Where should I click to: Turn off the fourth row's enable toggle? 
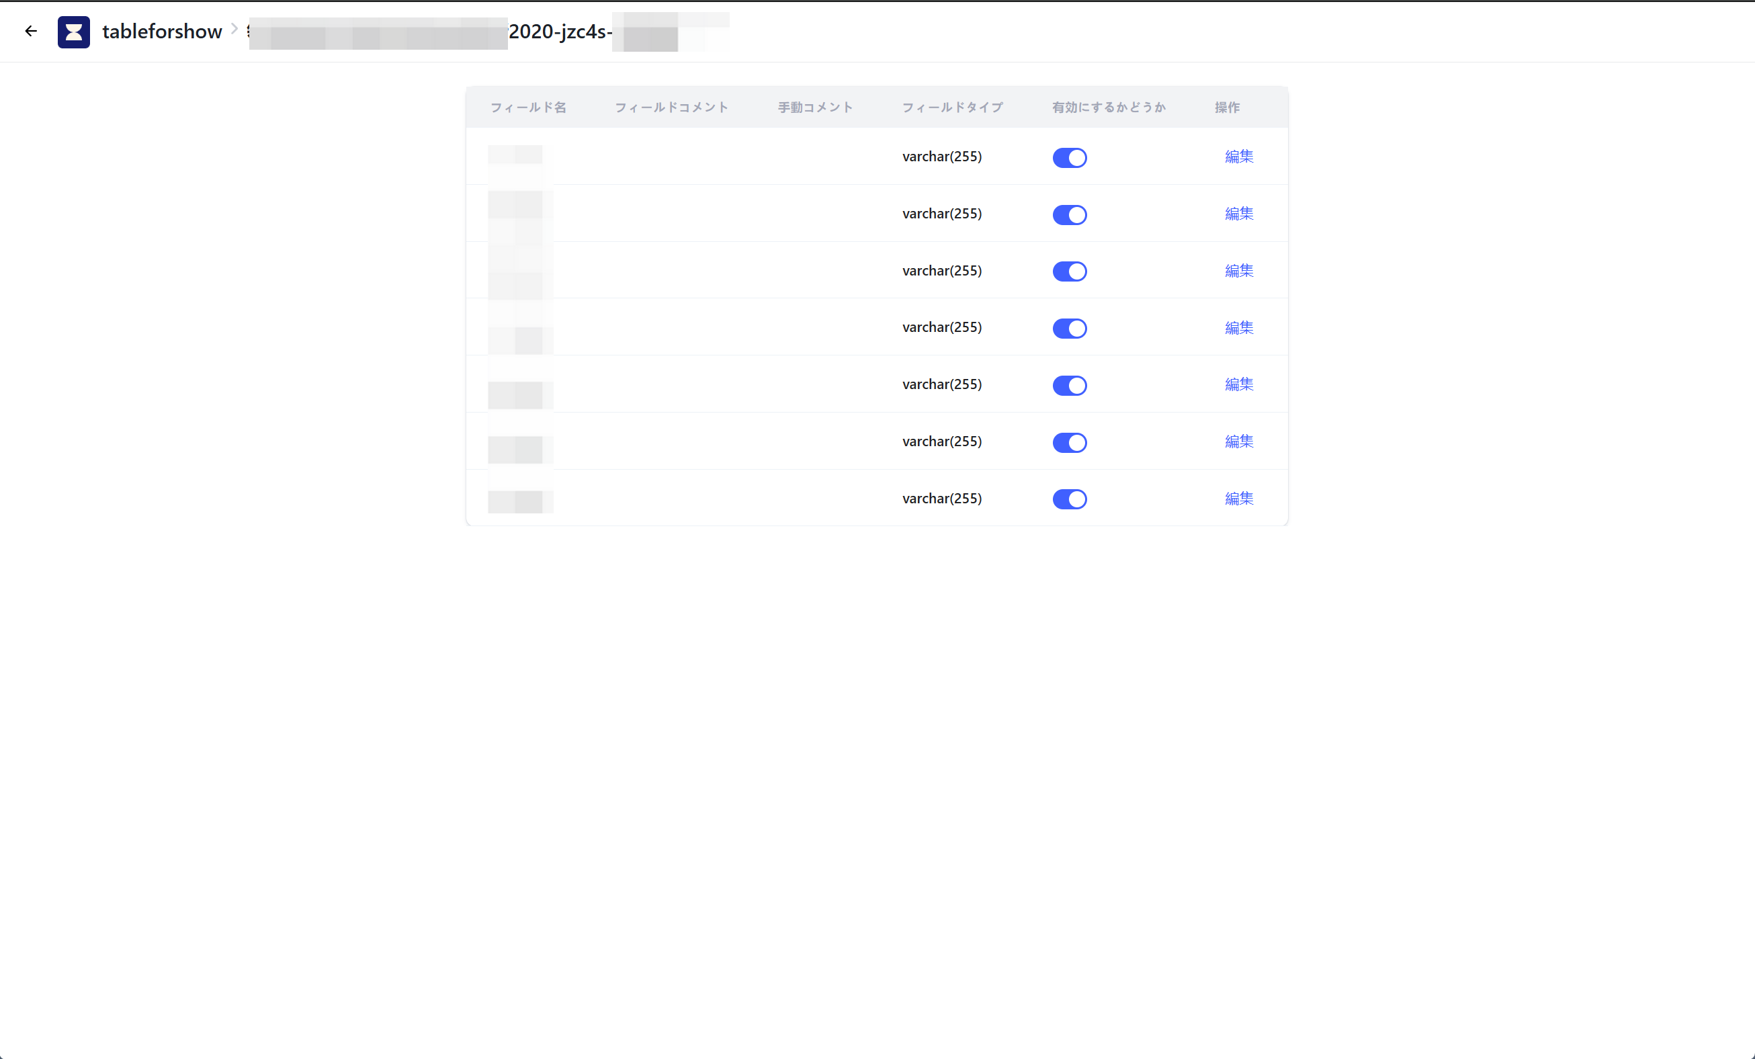point(1069,329)
